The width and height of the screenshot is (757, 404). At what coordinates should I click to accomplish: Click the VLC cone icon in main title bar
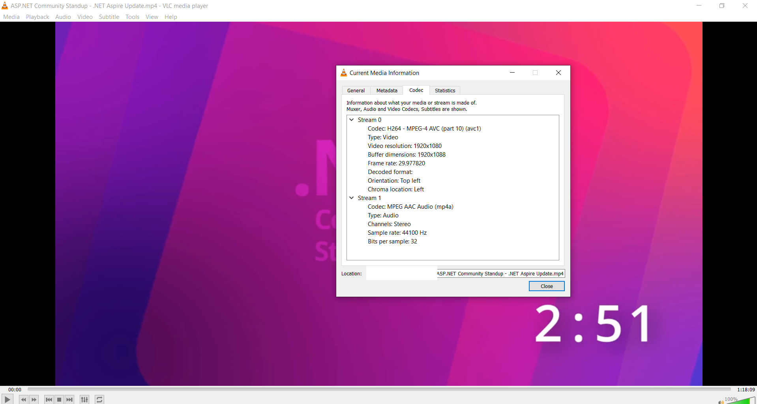coord(5,6)
